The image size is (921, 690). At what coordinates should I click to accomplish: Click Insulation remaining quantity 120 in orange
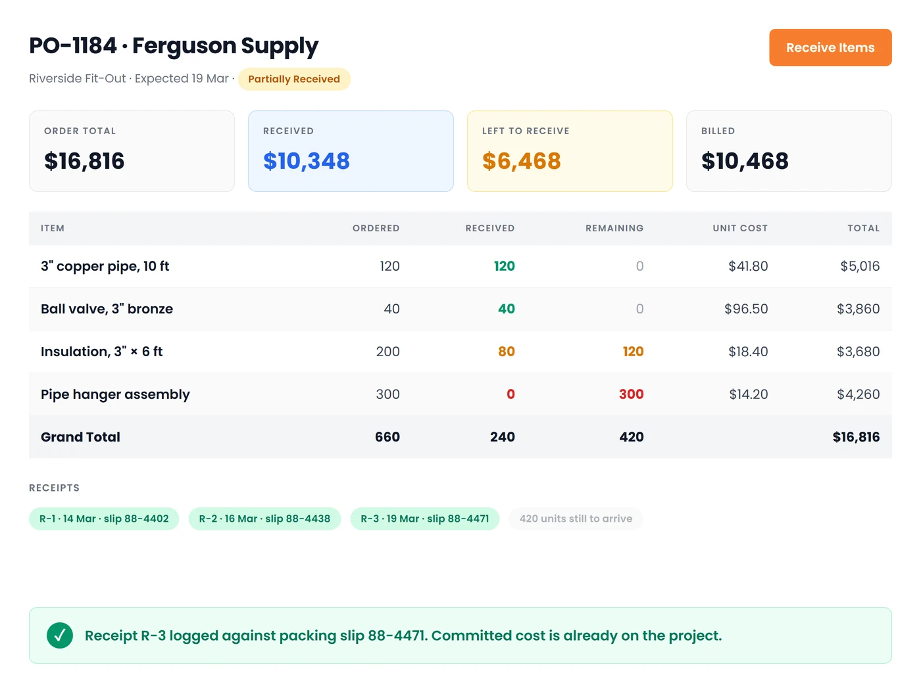[x=633, y=352]
